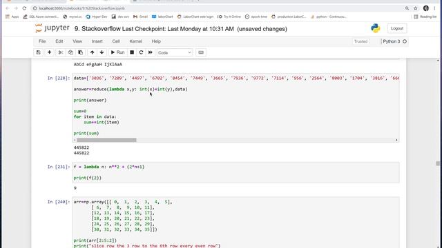Bookmark this page with the star icon
Viewport: 442px width, 248px height.
[x=416, y=8]
